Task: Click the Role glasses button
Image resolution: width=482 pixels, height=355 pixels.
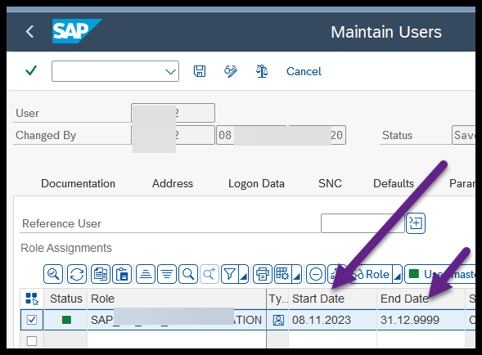Action: tap(371, 274)
